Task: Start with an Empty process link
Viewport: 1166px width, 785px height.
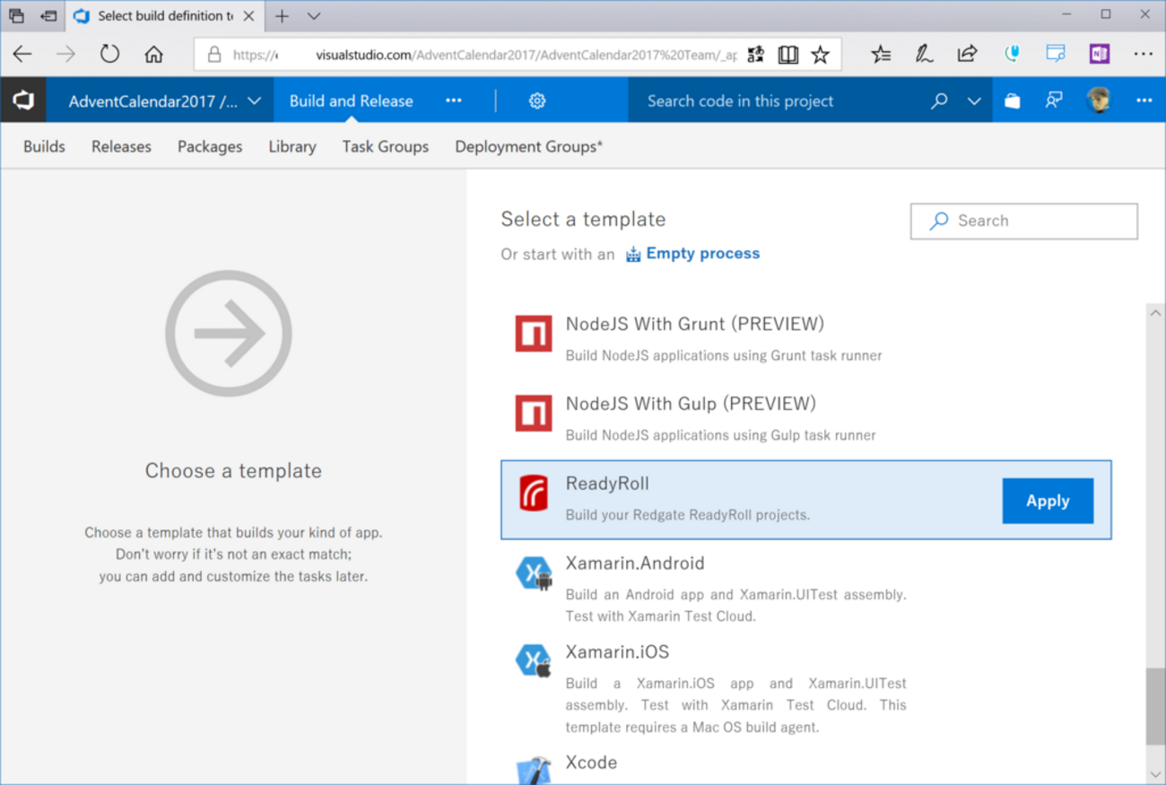Action: (702, 254)
